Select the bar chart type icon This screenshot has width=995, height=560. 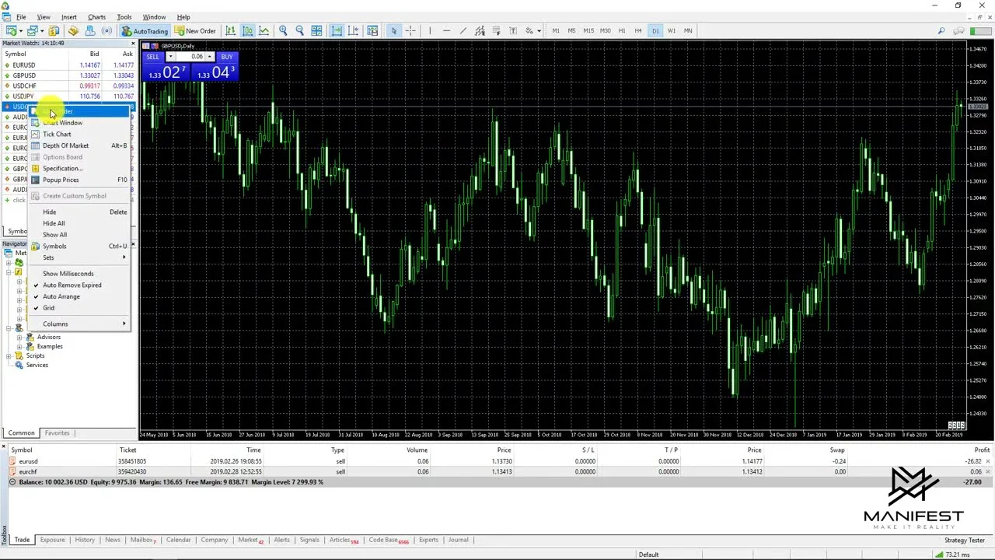click(231, 31)
